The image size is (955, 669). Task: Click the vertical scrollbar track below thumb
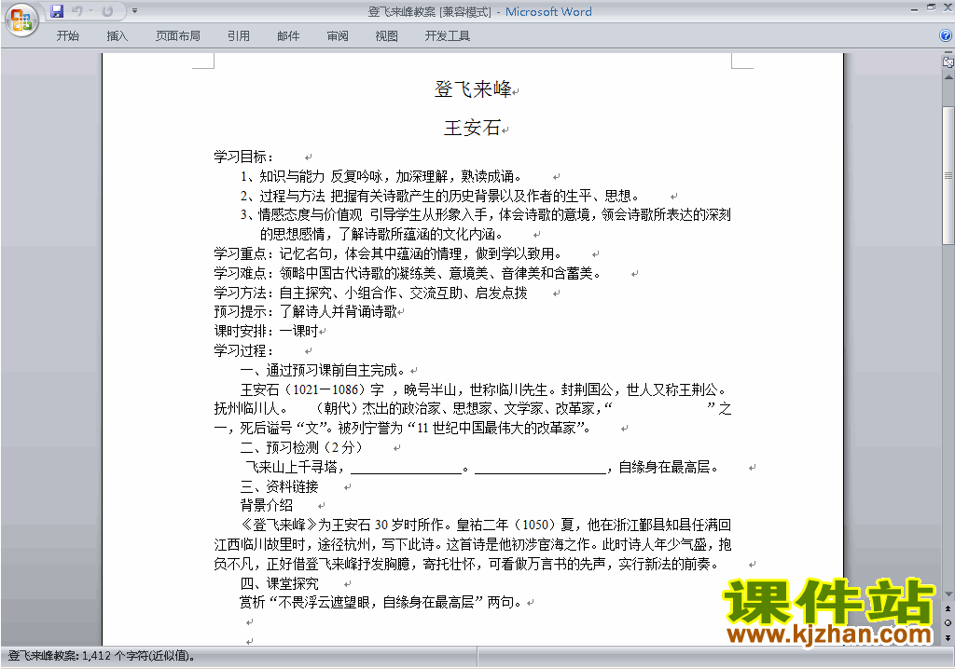pos(948,416)
